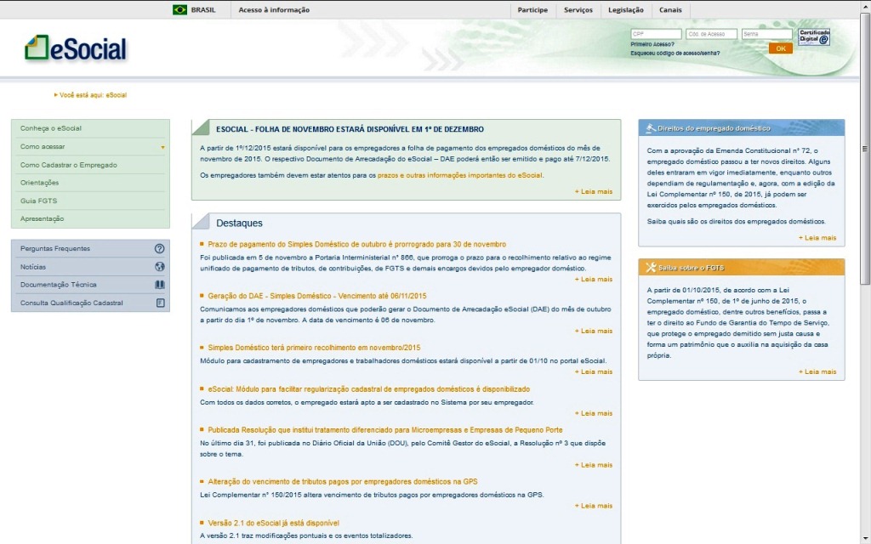Viewport: 871px width, 544px height.
Task: Open eSocial Módulo regularização cadastral headline
Action: (369, 389)
